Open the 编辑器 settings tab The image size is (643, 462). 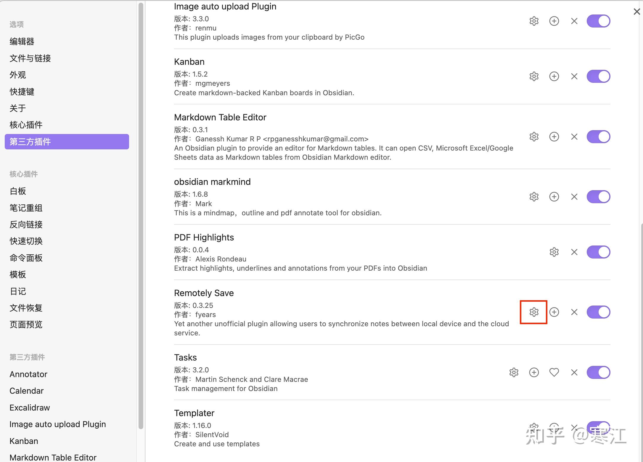(22, 41)
